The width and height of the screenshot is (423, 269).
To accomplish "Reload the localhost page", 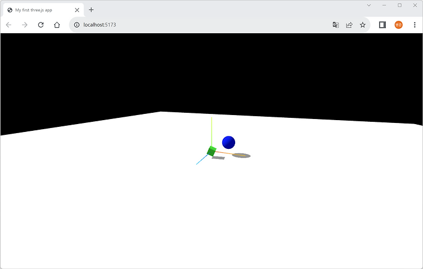I will 41,25.
